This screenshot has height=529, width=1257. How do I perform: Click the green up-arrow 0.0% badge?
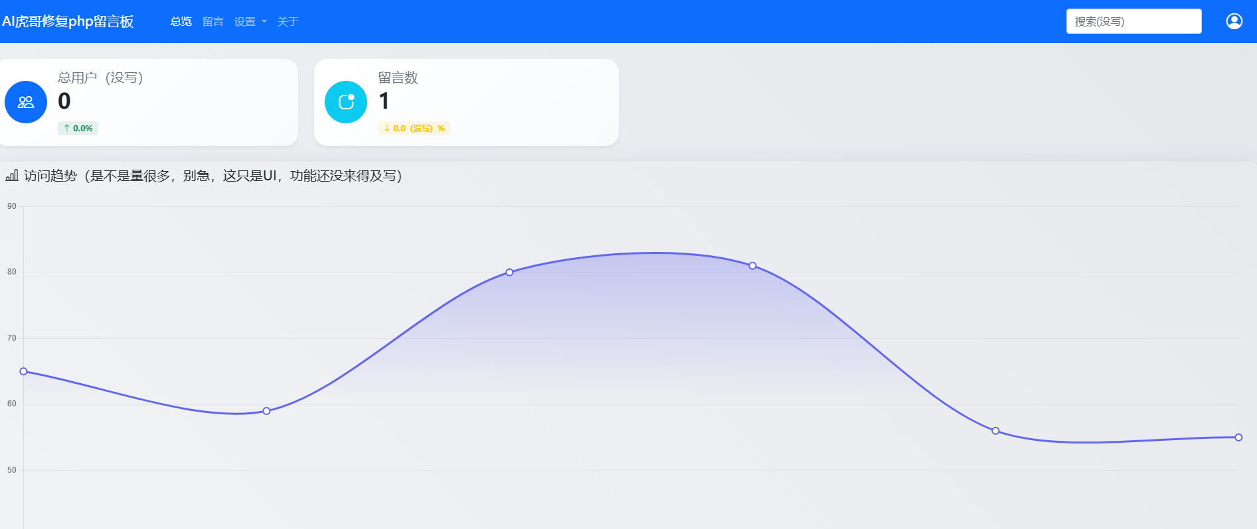(78, 128)
